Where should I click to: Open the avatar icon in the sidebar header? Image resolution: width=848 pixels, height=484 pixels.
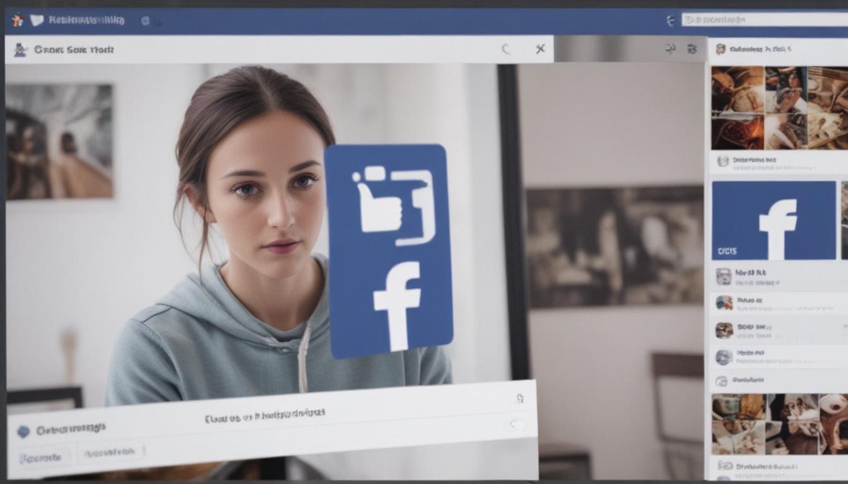pyautogui.click(x=721, y=49)
